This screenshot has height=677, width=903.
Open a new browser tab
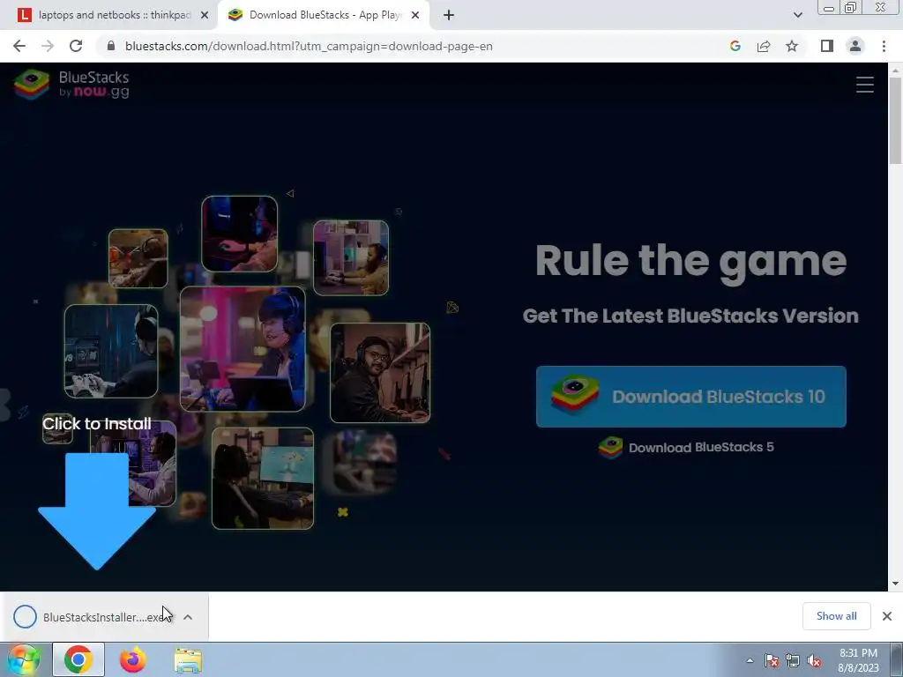(449, 16)
